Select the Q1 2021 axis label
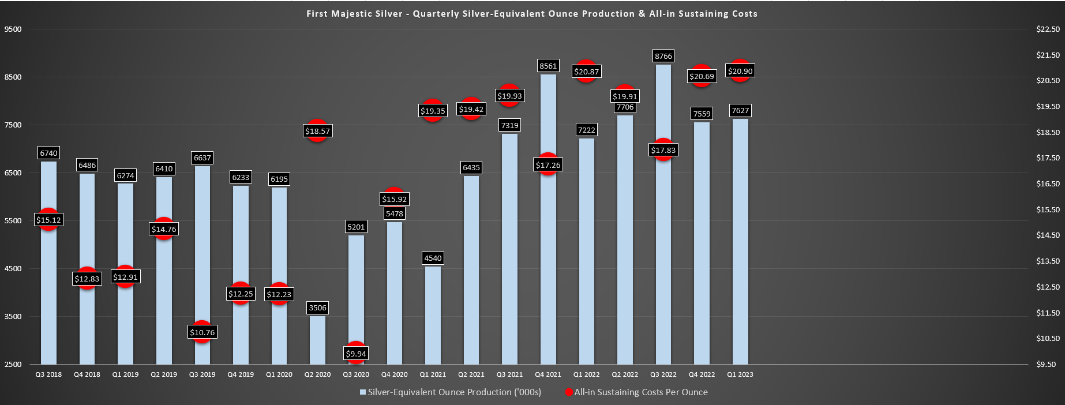The height and width of the screenshot is (405, 1065). point(433,374)
